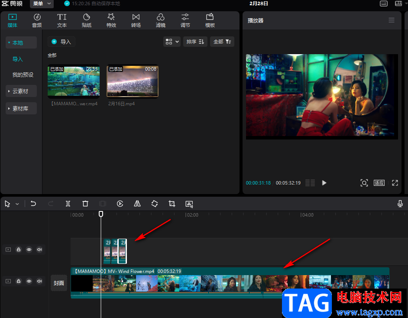Lock the overlay track
Viewport: 408px width, 318px height.
click(19, 250)
